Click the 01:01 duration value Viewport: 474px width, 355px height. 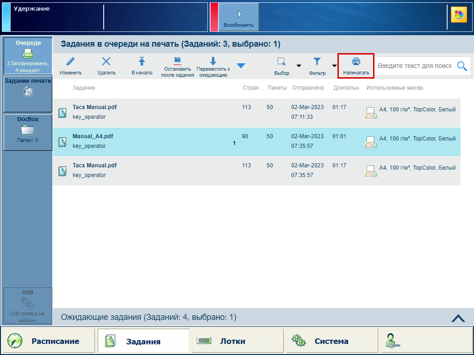pyautogui.click(x=339, y=136)
